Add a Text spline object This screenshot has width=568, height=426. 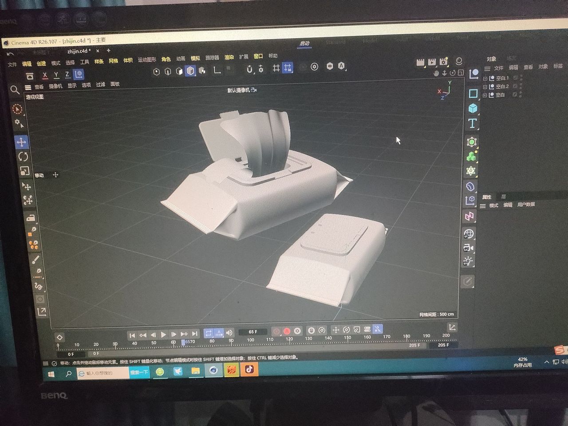(x=473, y=123)
